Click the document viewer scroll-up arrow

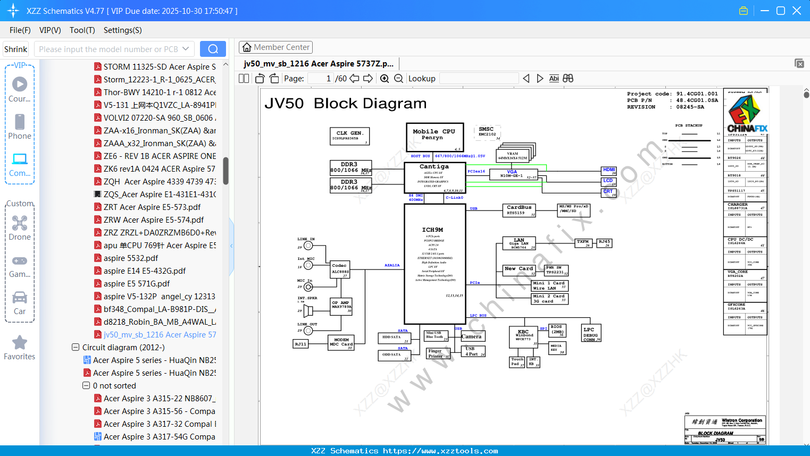tap(806, 90)
